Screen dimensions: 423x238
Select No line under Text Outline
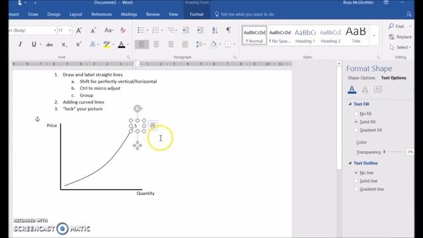click(x=364, y=173)
